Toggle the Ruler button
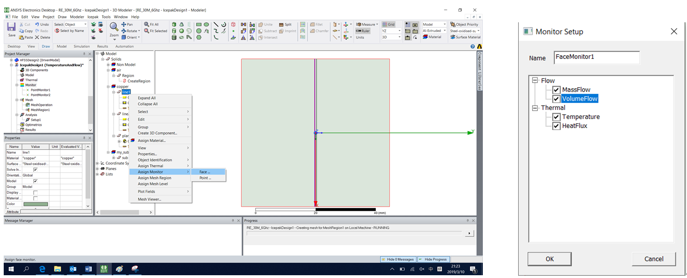The width and height of the screenshot is (687, 278). tap(363, 31)
